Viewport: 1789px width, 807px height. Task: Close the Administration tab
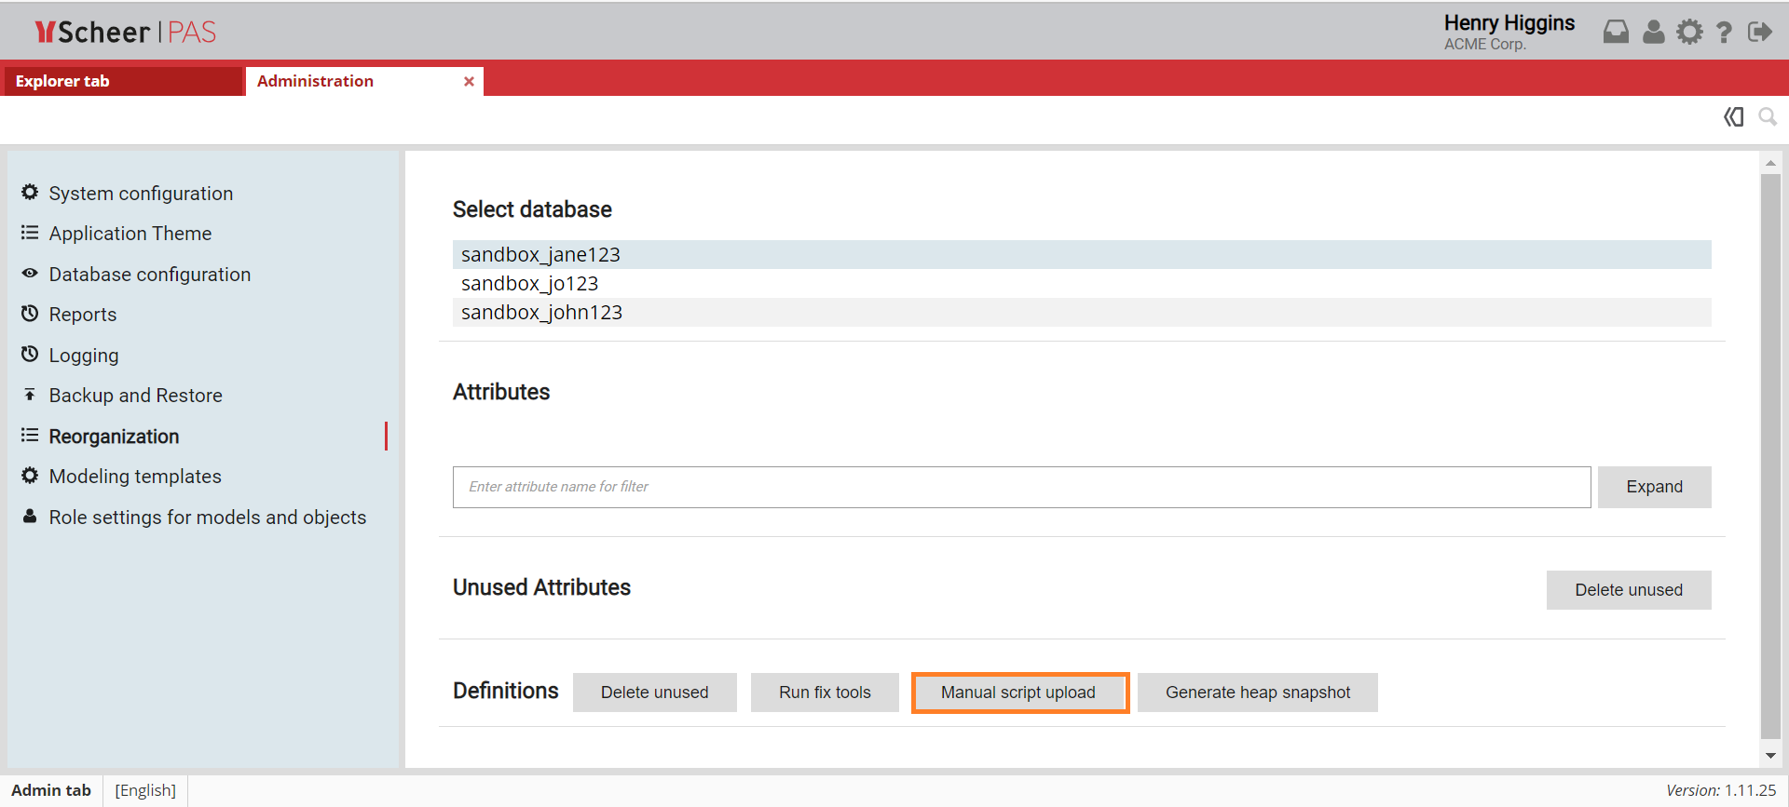[469, 82]
